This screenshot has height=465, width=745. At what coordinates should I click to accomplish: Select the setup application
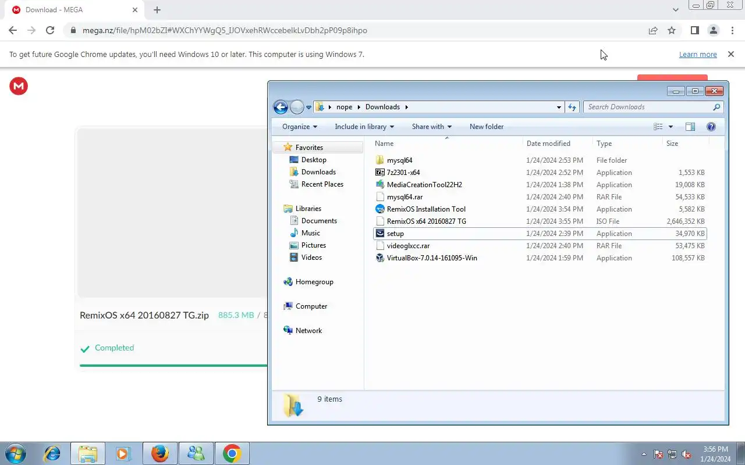point(395,234)
